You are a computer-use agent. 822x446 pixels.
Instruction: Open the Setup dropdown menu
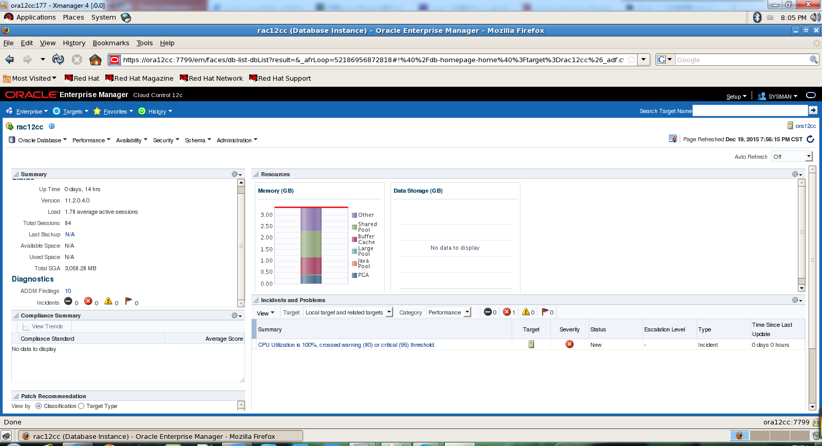click(736, 96)
